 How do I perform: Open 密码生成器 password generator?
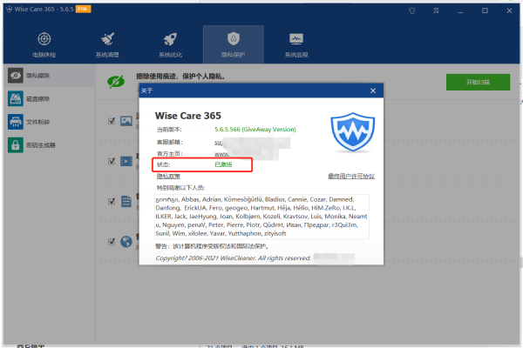50,145
